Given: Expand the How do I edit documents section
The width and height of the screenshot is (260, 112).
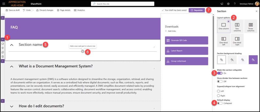Looking at the screenshot, I should [x=12, y=106].
